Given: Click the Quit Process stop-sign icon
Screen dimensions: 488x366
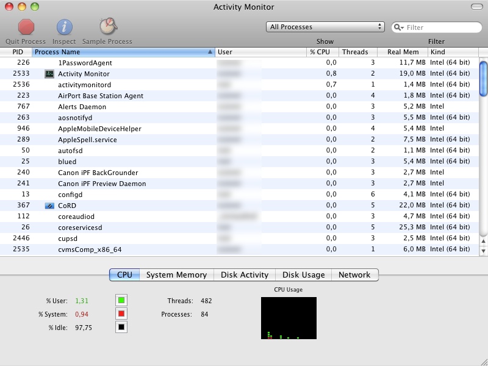Looking at the screenshot, I should point(26,27).
